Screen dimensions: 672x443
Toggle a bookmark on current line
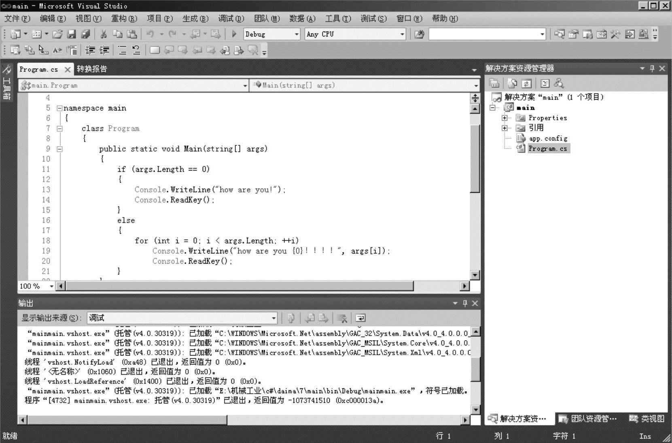155,50
